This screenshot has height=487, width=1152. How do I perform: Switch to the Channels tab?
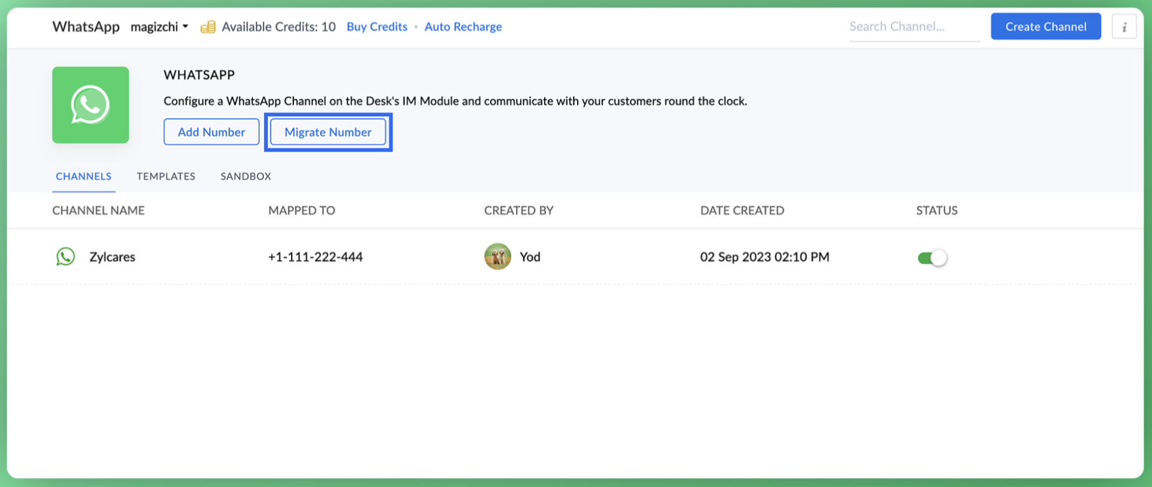pos(84,176)
